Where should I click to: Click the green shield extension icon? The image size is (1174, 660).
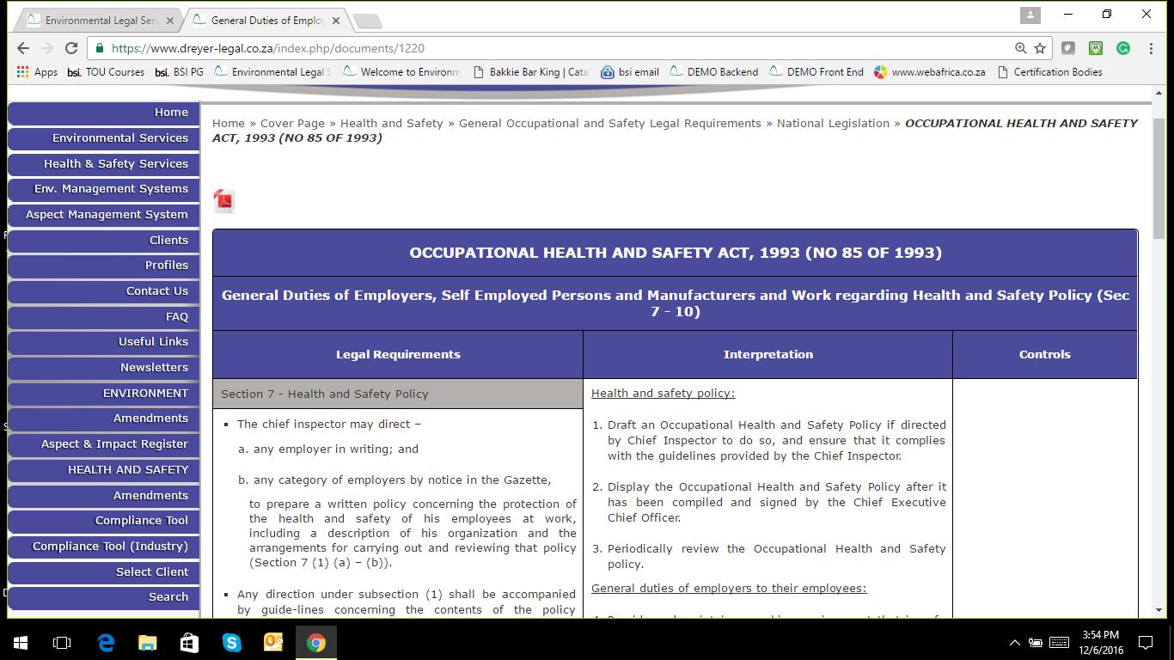pyautogui.click(x=1096, y=49)
